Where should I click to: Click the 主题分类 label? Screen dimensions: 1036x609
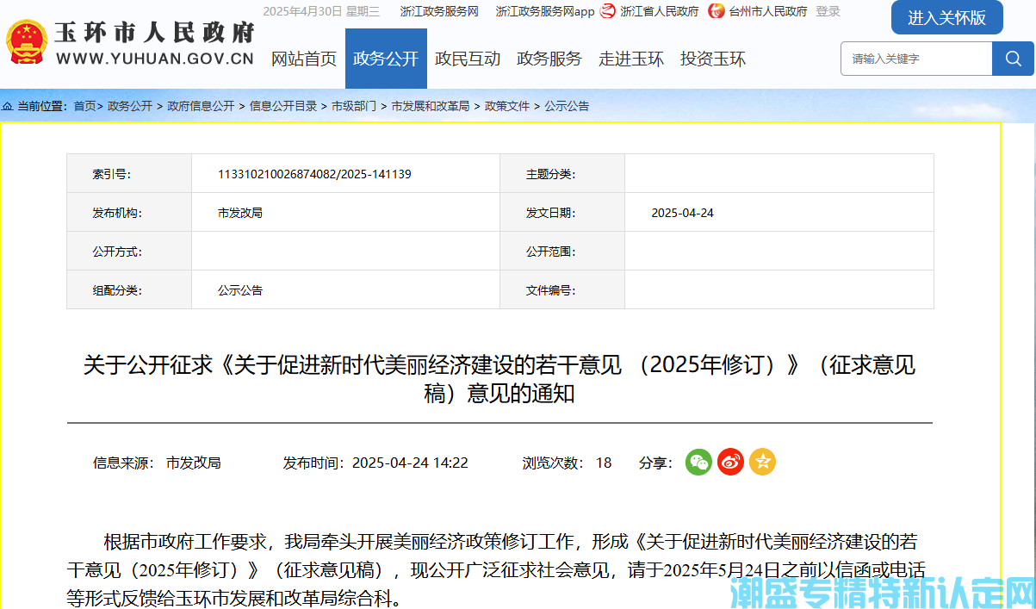(550, 174)
